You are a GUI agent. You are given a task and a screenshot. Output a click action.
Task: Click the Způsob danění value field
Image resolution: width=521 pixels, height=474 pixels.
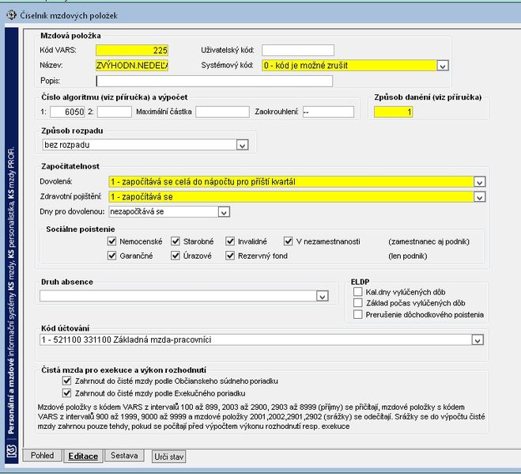[x=394, y=112]
